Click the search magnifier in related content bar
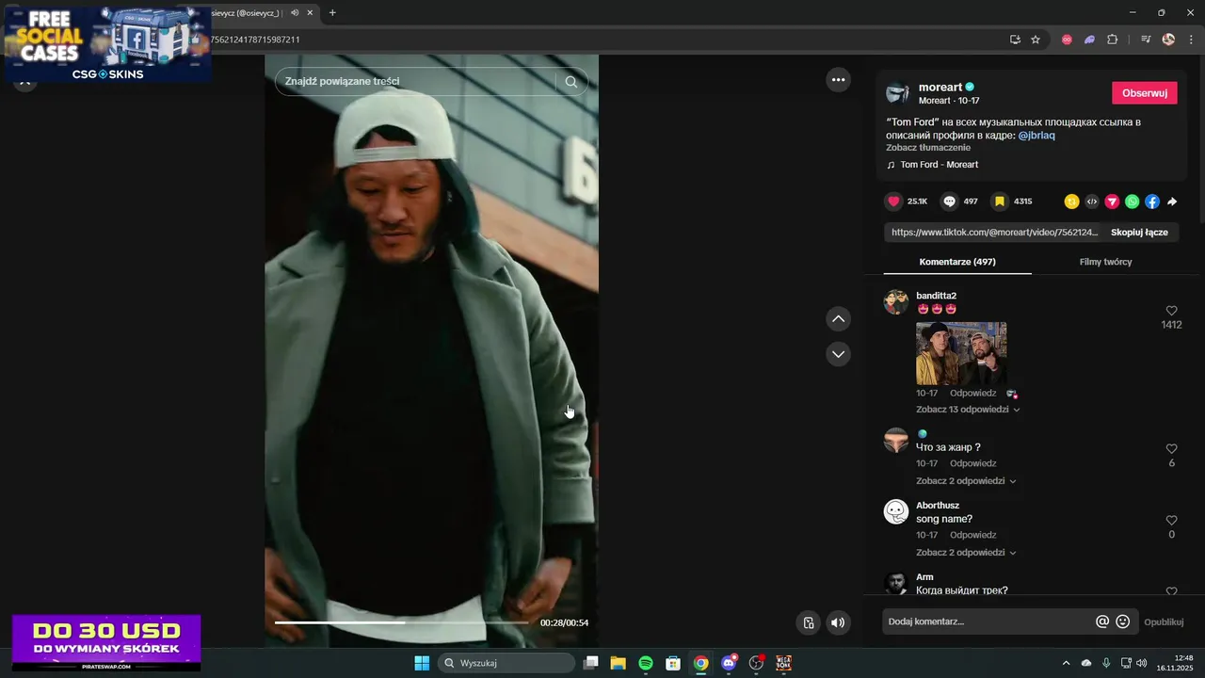Viewport: 1205px width, 678px height. click(571, 82)
